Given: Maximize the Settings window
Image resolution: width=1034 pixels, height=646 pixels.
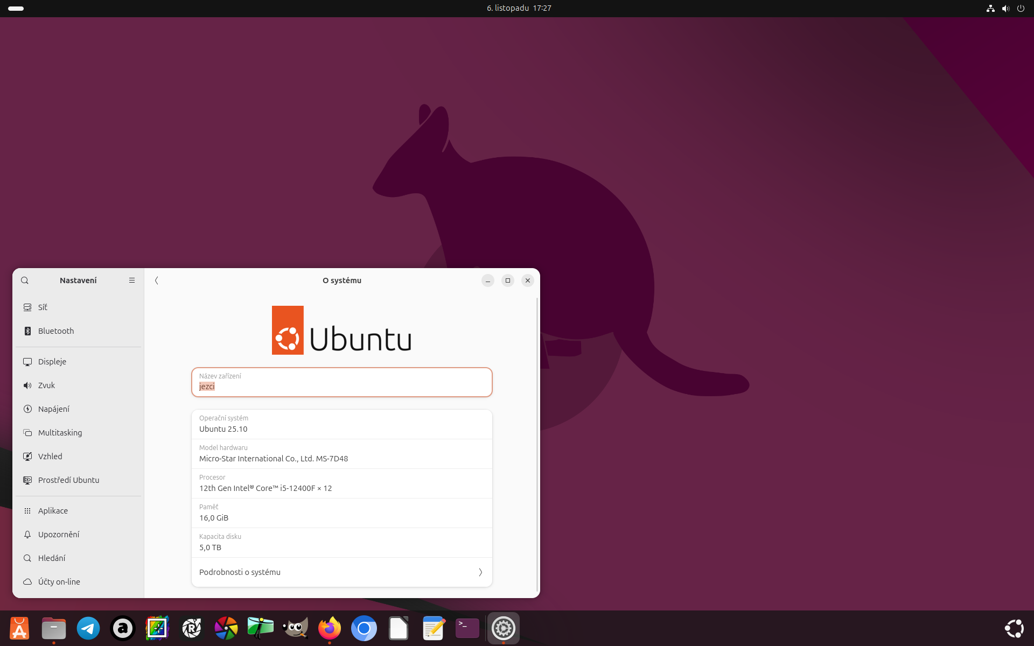Looking at the screenshot, I should [x=508, y=280].
